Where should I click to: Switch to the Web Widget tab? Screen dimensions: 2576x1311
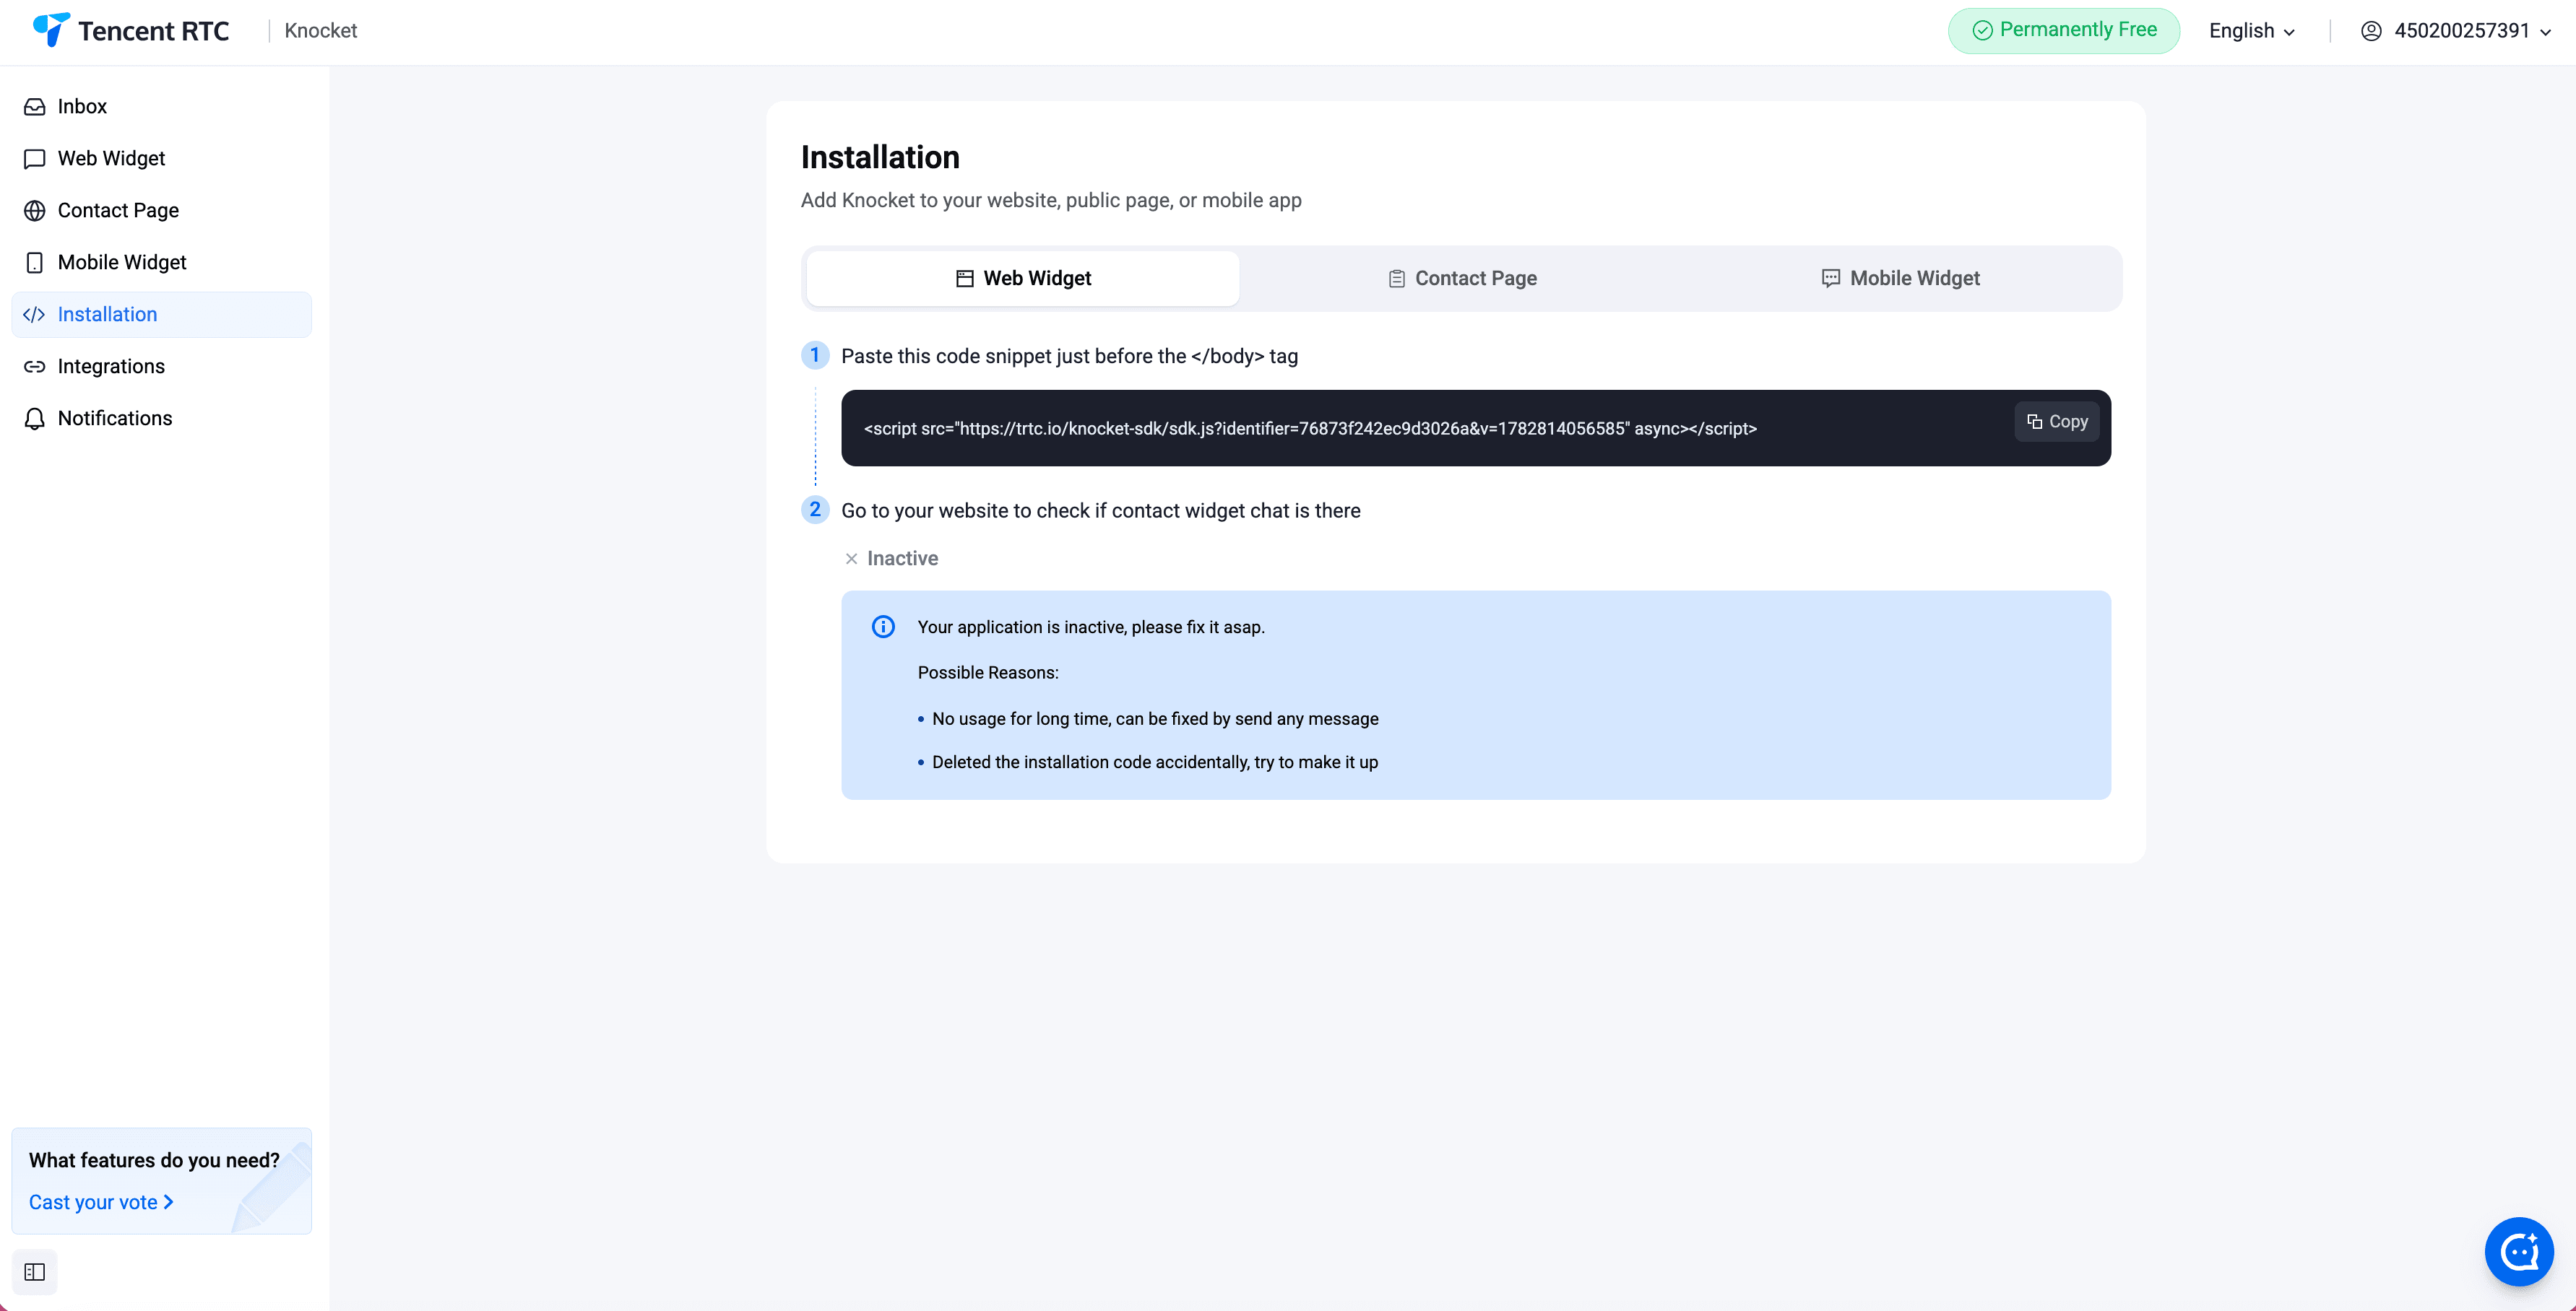pos(1023,279)
